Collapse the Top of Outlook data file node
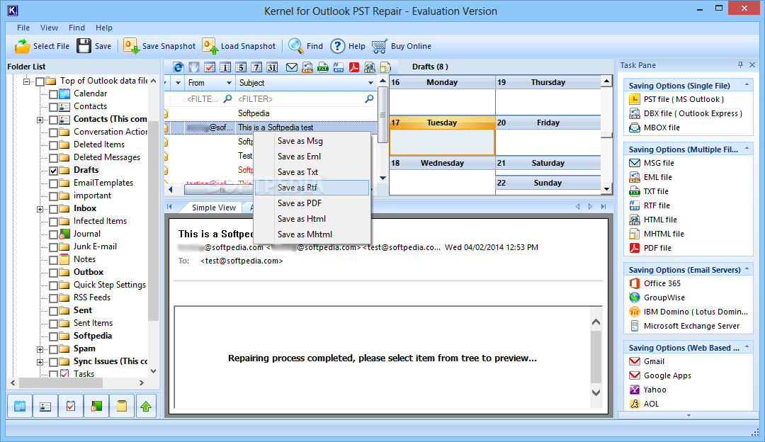The image size is (765, 442). point(26,81)
